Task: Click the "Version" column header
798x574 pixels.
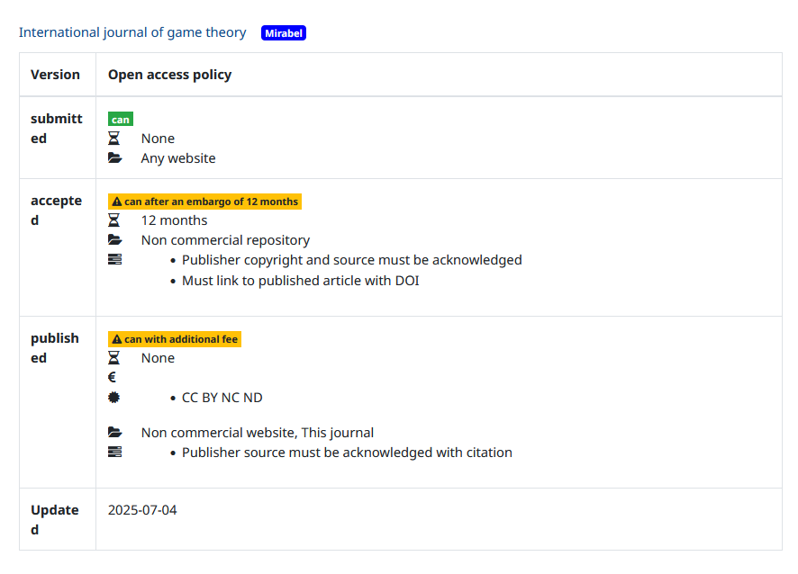Action: click(x=55, y=75)
